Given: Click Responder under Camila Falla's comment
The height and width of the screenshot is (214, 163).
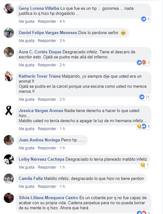Looking at the screenshot, I should tap(47, 187).
